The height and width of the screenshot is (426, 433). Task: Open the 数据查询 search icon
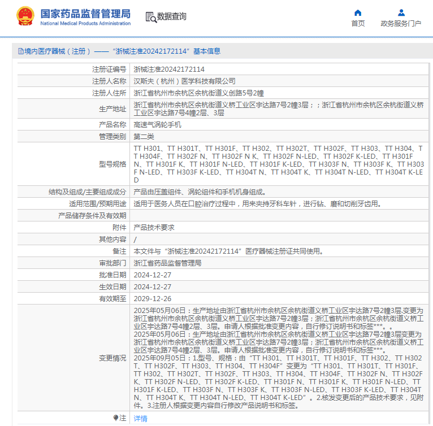pyautogui.click(x=151, y=17)
